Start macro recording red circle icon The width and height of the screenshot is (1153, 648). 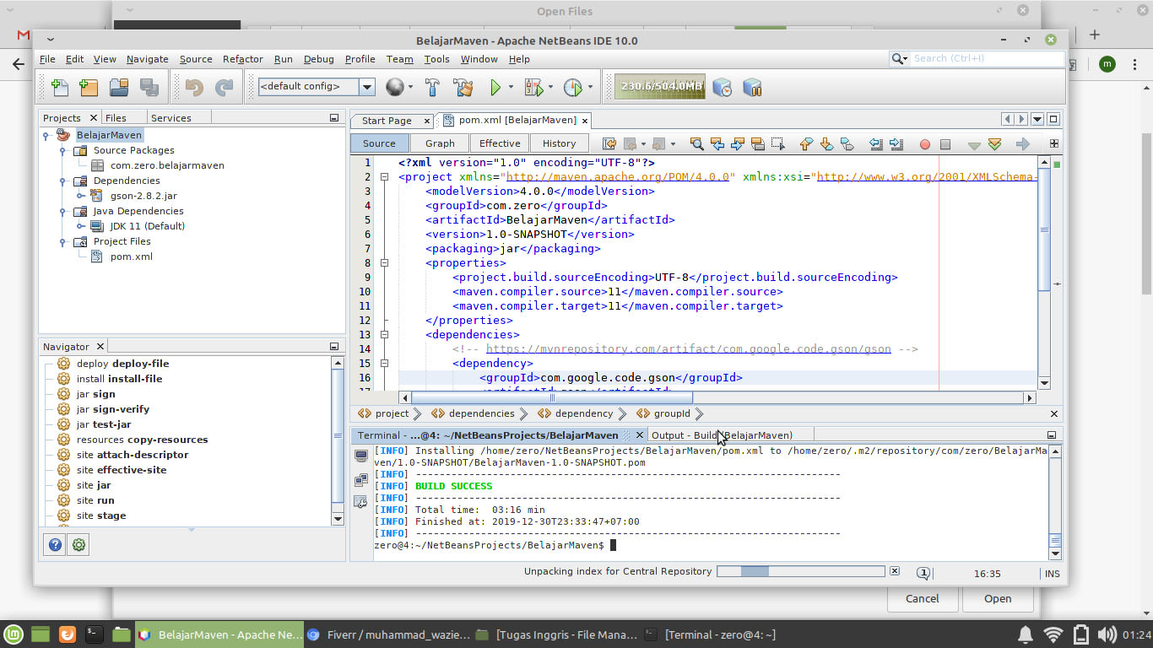[925, 144]
